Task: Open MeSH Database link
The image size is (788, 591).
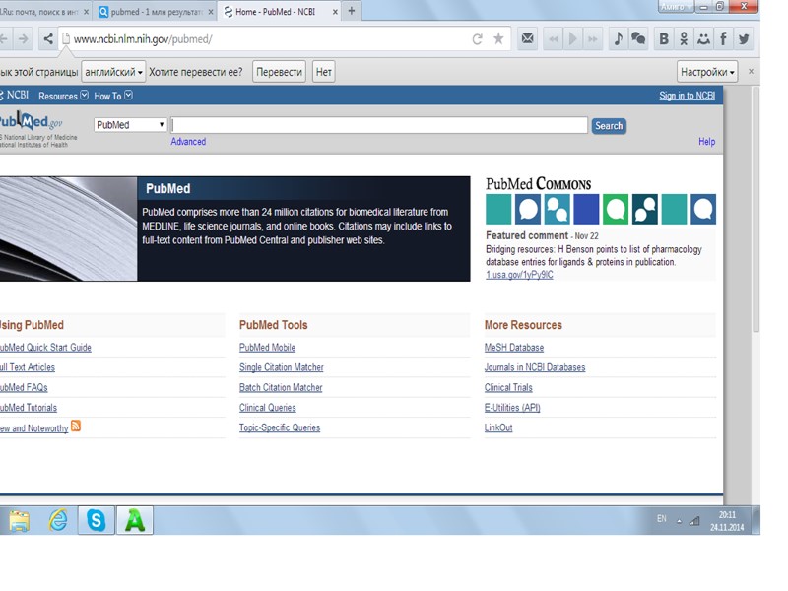Action: coord(514,348)
